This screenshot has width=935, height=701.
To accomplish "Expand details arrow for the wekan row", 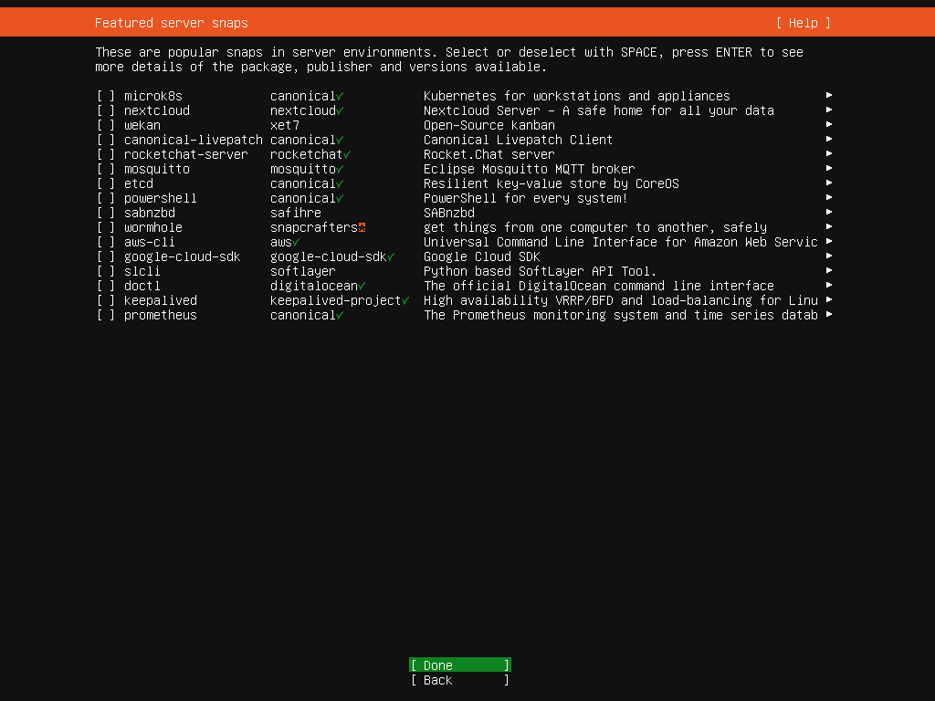I will 828,125.
